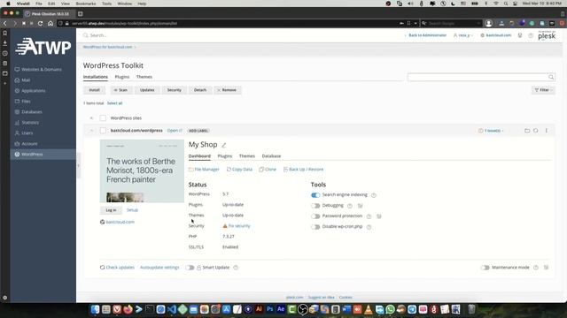Click the Vivaldi home button
Image resolution: width=567 pixels, height=318 pixels.
pyautogui.click(x=50, y=24)
